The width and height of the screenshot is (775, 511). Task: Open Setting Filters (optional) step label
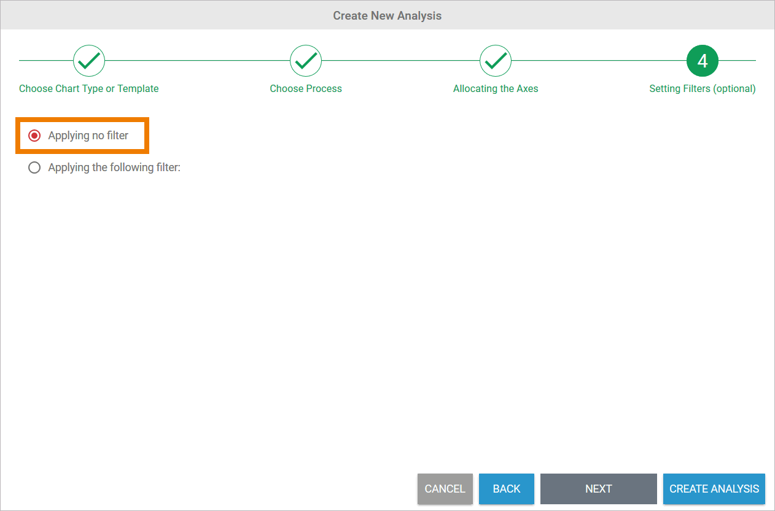click(x=703, y=88)
